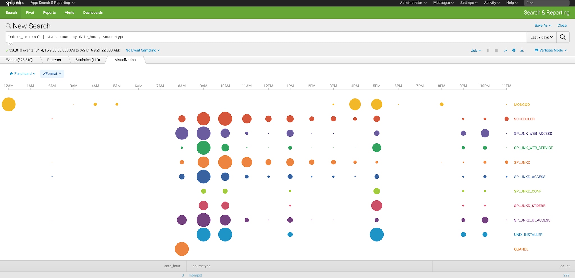575x278 pixels.
Task: Click mongod sourcetype cell
Action: tap(195, 275)
